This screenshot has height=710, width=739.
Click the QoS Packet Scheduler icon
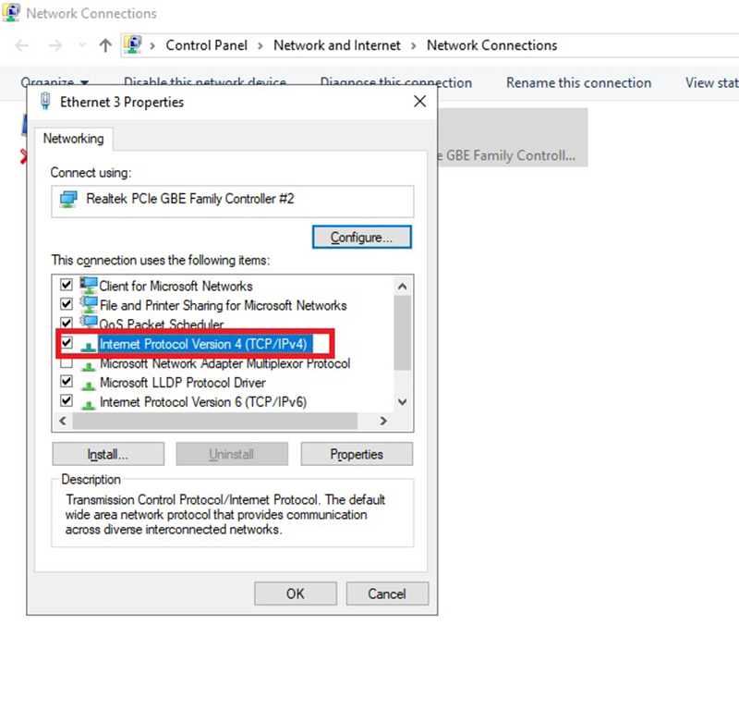(x=88, y=323)
